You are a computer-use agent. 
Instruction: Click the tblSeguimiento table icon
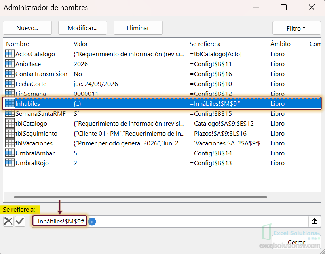[x=10, y=133]
